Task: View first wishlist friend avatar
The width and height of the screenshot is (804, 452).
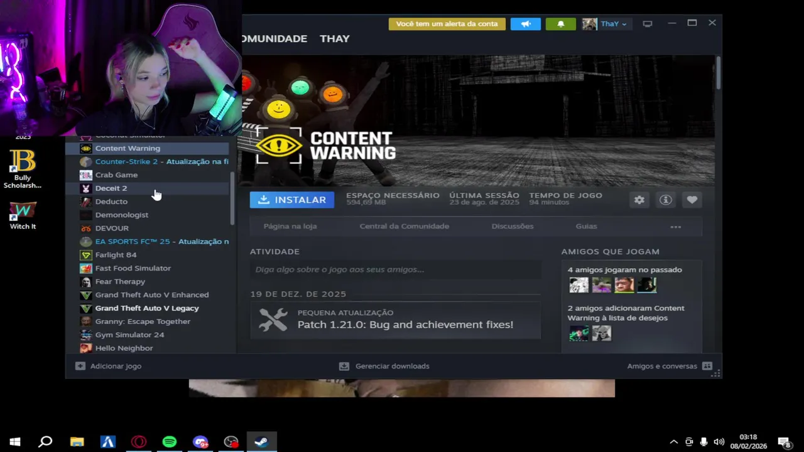Action: tap(579, 333)
